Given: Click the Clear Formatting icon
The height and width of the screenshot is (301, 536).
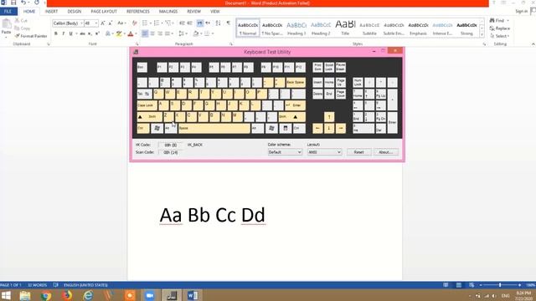Looking at the screenshot, I should [134, 23].
